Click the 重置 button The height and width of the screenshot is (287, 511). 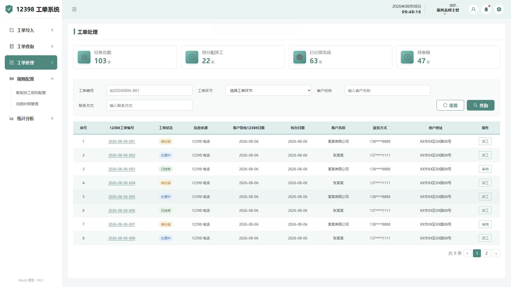tap(450, 105)
